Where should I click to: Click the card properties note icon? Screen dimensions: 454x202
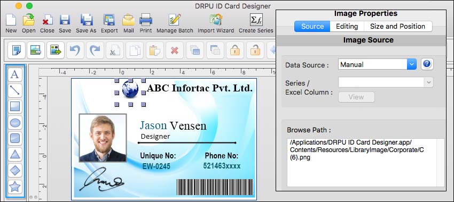[17, 50]
